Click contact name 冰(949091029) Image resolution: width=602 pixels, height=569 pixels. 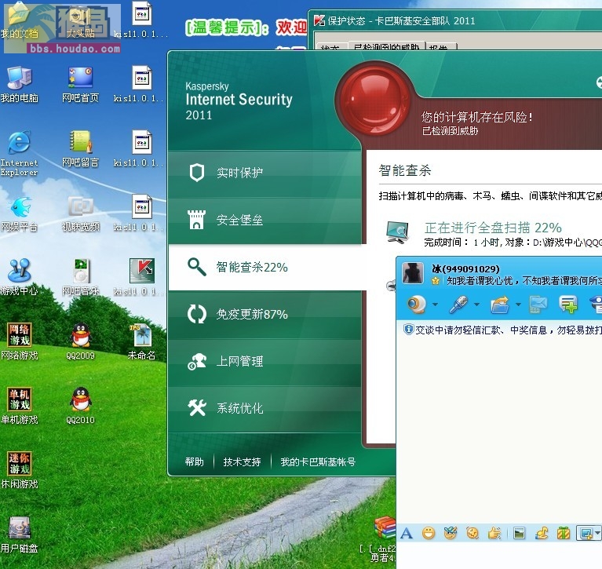(x=465, y=268)
